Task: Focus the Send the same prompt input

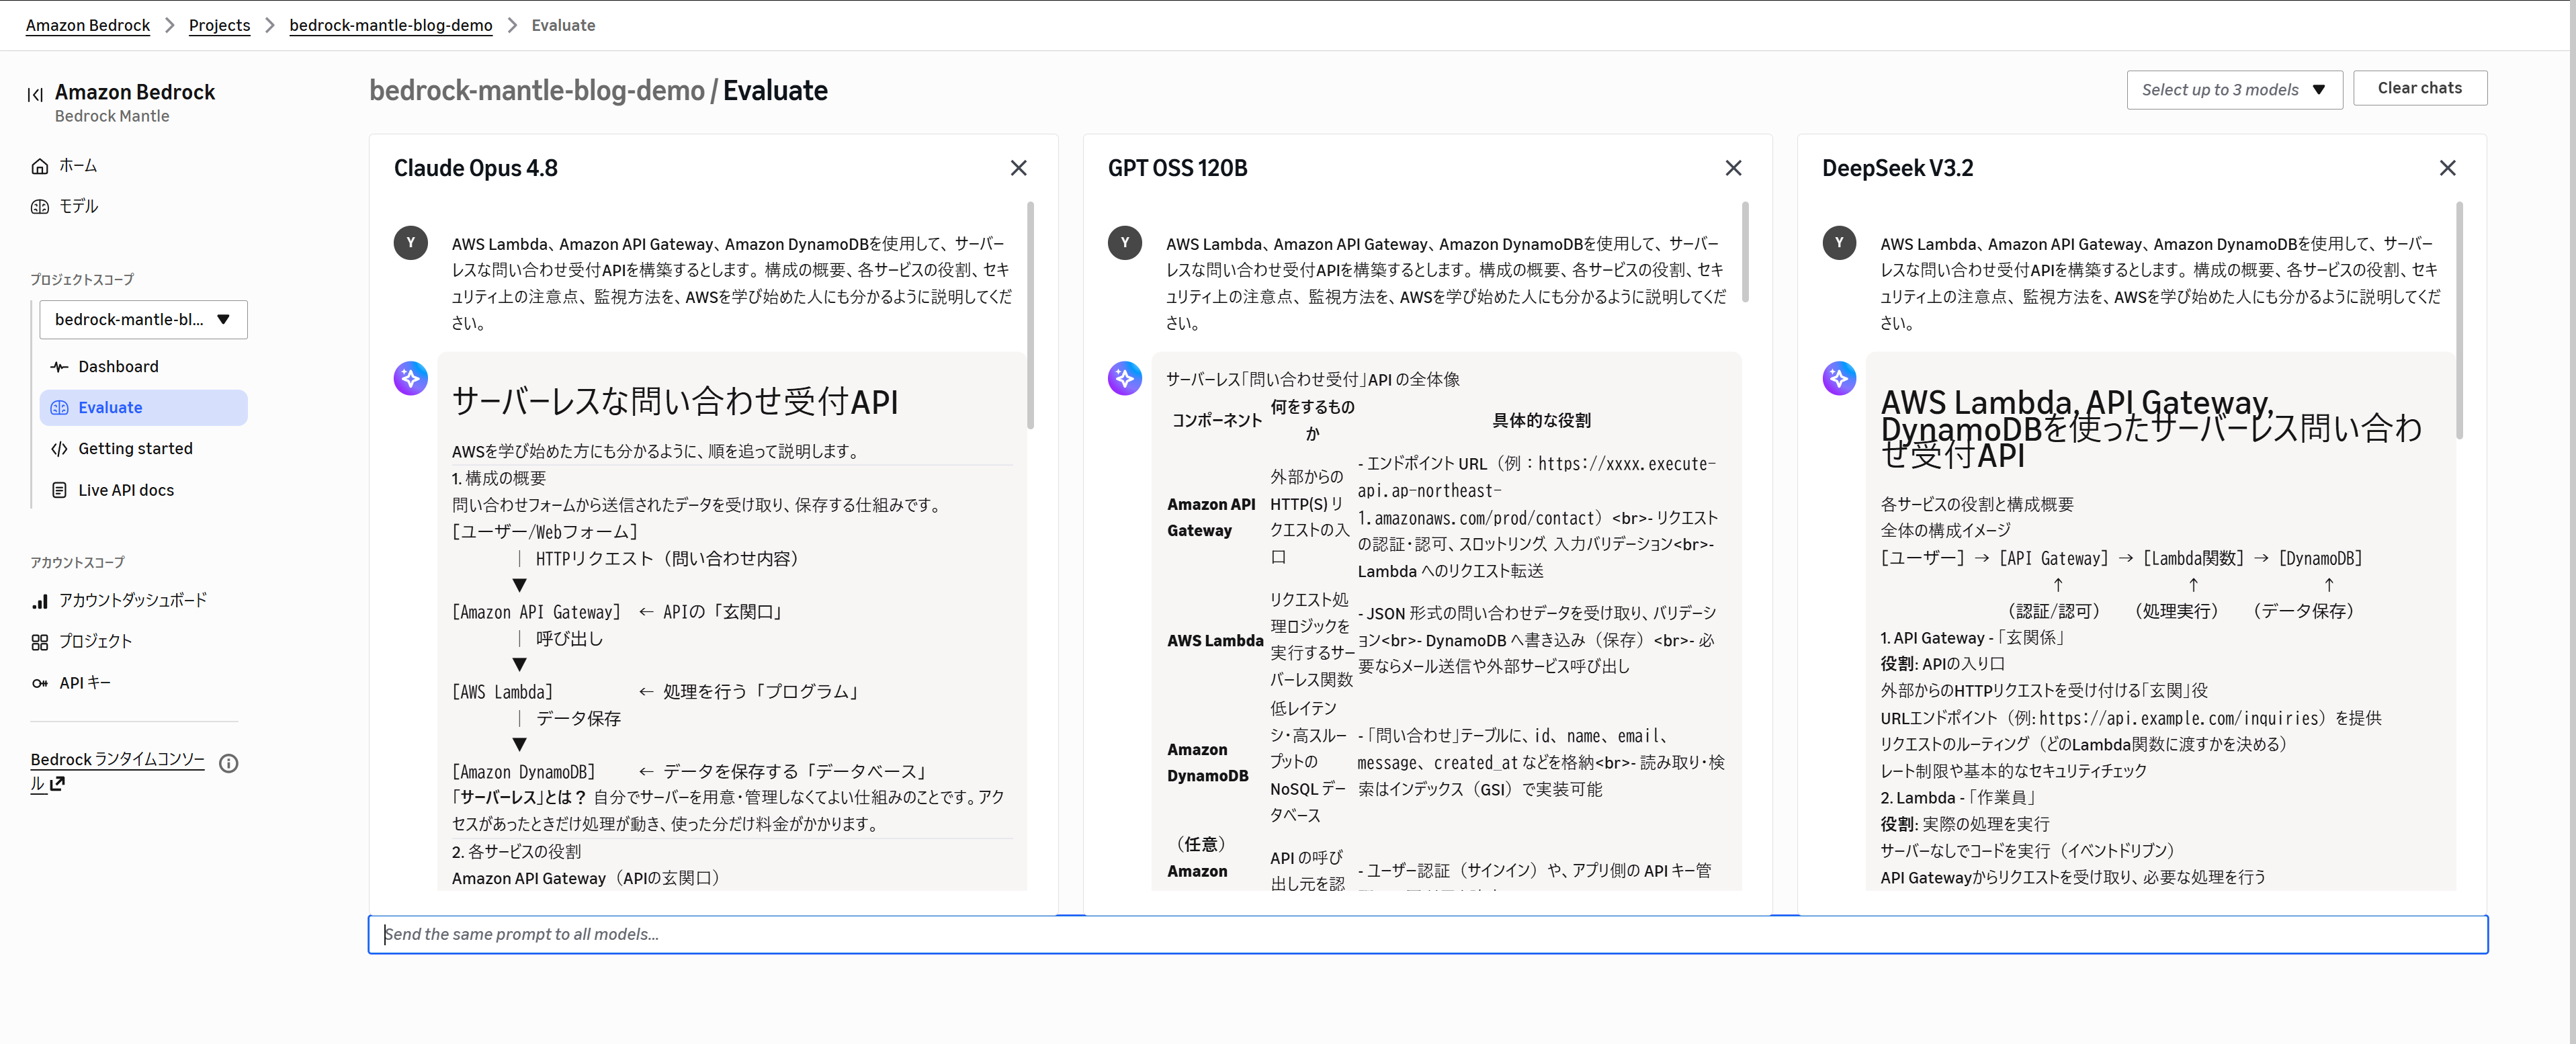Action: pyautogui.click(x=1427, y=934)
